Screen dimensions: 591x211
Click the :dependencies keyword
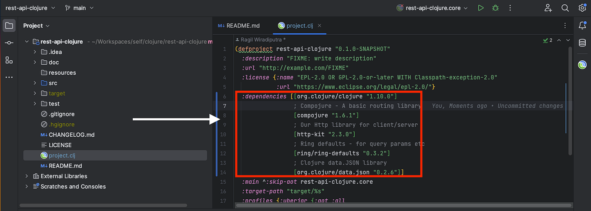264,96
